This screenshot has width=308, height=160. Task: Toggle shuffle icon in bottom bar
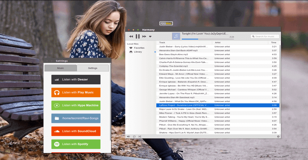coord(139,137)
